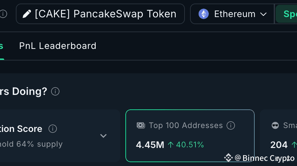This screenshot has height=166, width=297.
Task: Expand the Score card chevron
Action: (x=103, y=136)
